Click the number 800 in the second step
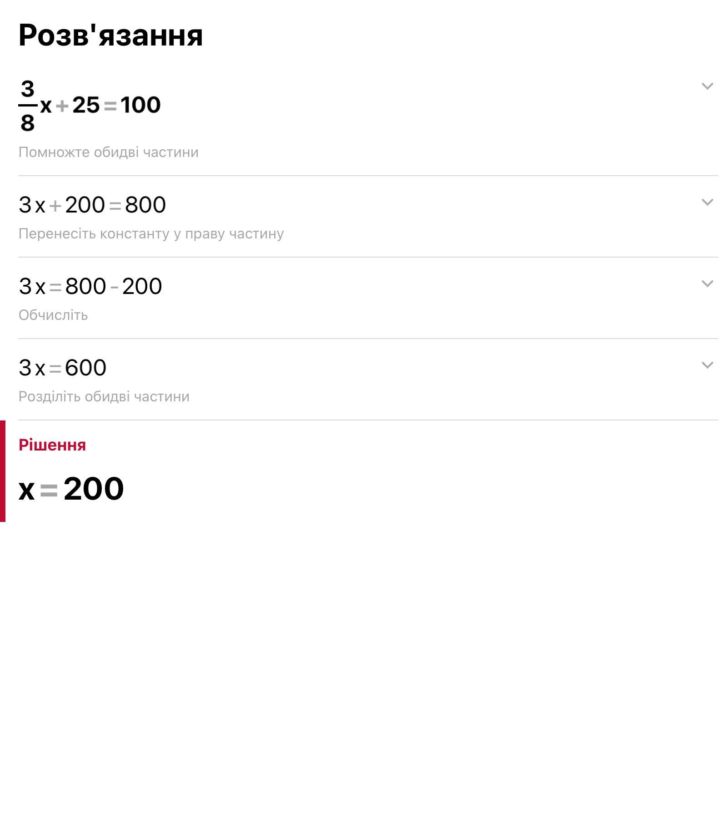720x825 pixels. coord(145,205)
